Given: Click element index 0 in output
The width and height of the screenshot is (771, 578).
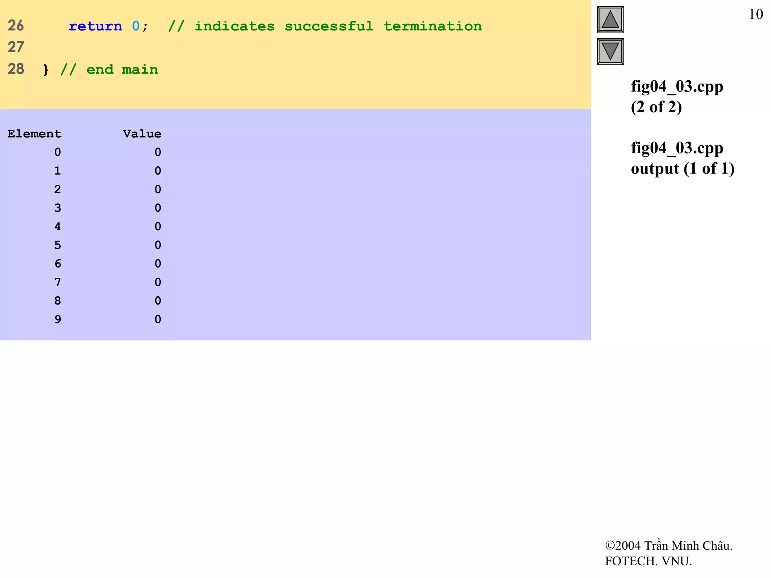Looking at the screenshot, I should click(58, 152).
